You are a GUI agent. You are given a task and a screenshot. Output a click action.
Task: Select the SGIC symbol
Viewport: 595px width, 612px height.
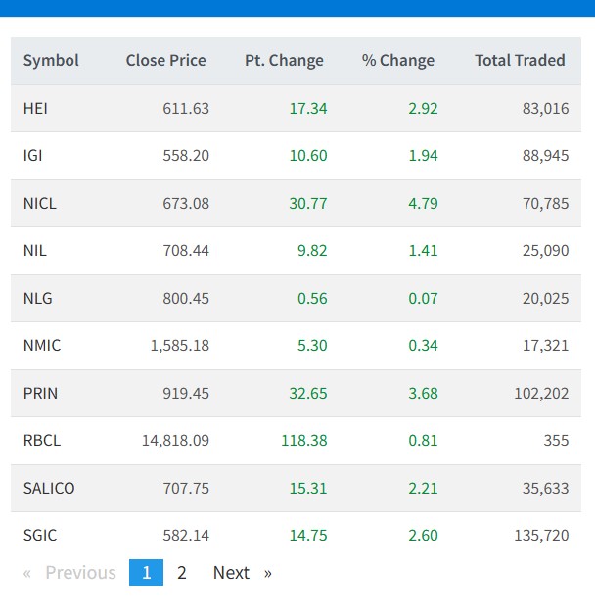[x=40, y=536]
